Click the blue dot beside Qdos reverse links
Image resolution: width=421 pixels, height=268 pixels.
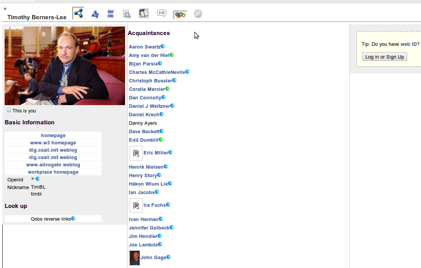coord(73,218)
